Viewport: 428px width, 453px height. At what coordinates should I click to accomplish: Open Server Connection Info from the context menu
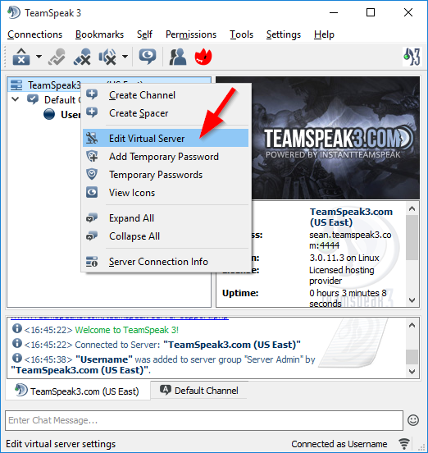coord(166,262)
